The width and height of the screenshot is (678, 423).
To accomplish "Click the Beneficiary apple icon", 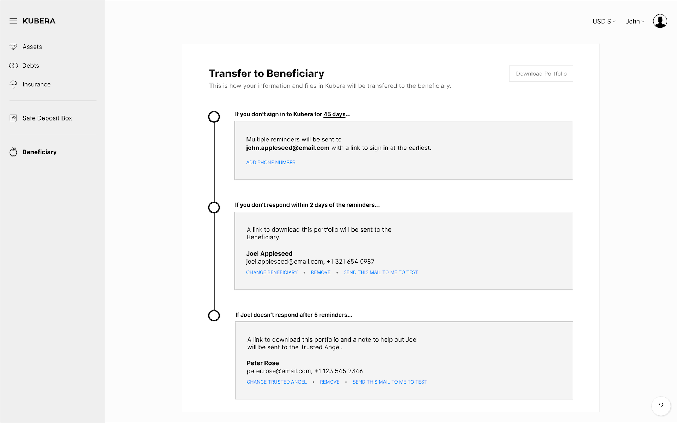I will point(13,152).
